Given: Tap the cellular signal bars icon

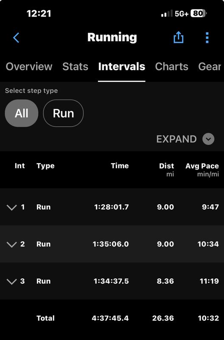Looking at the screenshot, I should 167,14.
